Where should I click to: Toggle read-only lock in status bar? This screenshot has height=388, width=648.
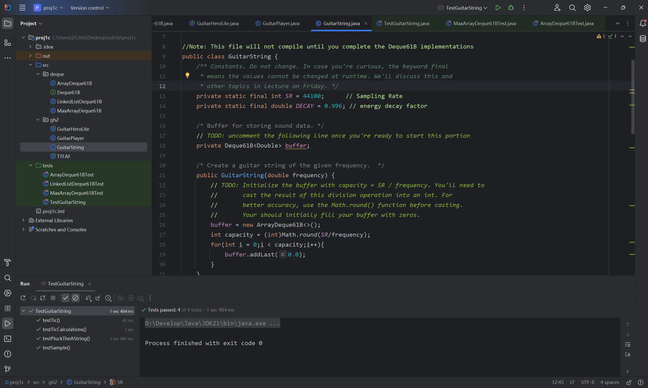coord(629,382)
